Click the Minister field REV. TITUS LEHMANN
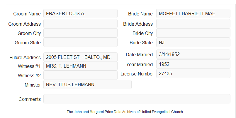 (87, 84)
